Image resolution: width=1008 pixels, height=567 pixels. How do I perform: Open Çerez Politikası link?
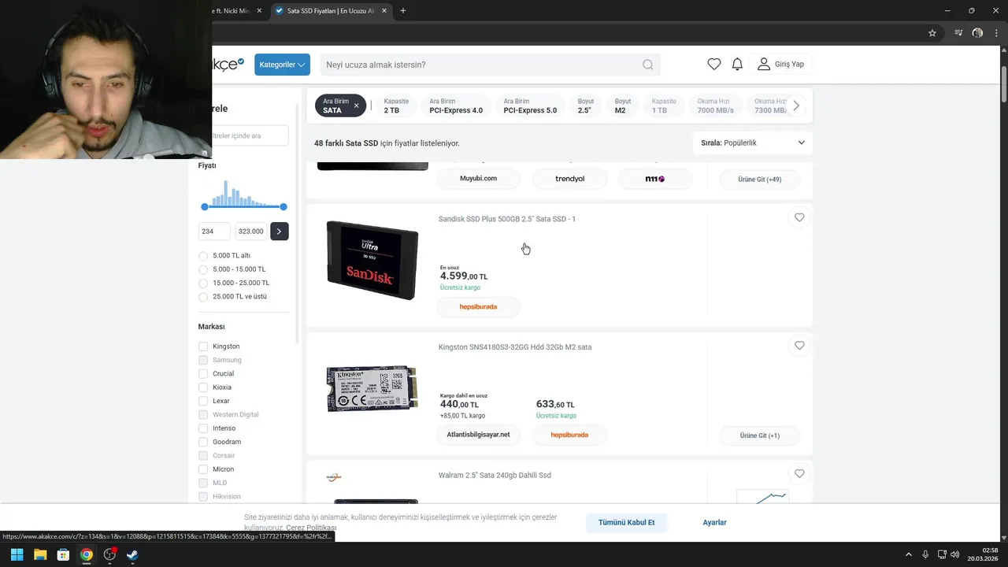click(x=311, y=528)
